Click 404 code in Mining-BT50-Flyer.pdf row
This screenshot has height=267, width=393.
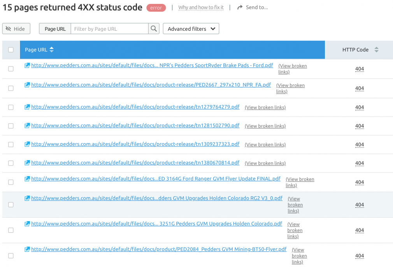[x=360, y=256]
